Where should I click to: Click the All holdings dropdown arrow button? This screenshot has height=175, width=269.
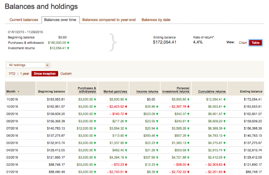point(47,65)
